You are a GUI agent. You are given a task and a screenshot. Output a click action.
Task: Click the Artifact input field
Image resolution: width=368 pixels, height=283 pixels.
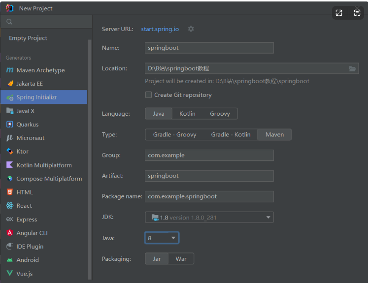pos(209,176)
